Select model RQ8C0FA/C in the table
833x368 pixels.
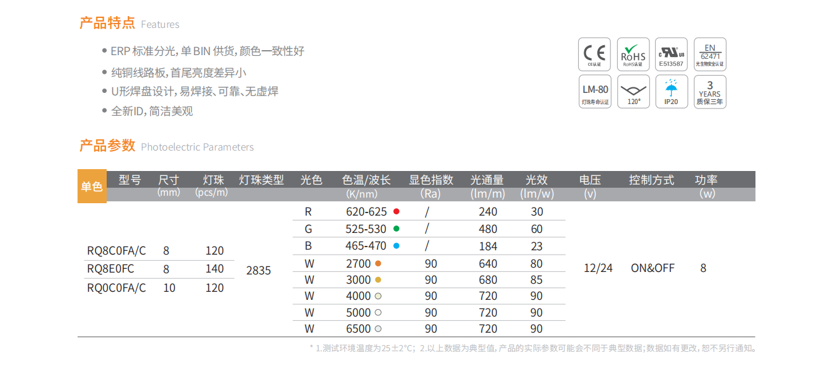pyautogui.click(x=117, y=251)
